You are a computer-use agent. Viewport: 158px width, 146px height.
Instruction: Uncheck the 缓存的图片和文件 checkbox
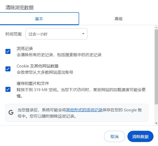[x=8, y=89]
